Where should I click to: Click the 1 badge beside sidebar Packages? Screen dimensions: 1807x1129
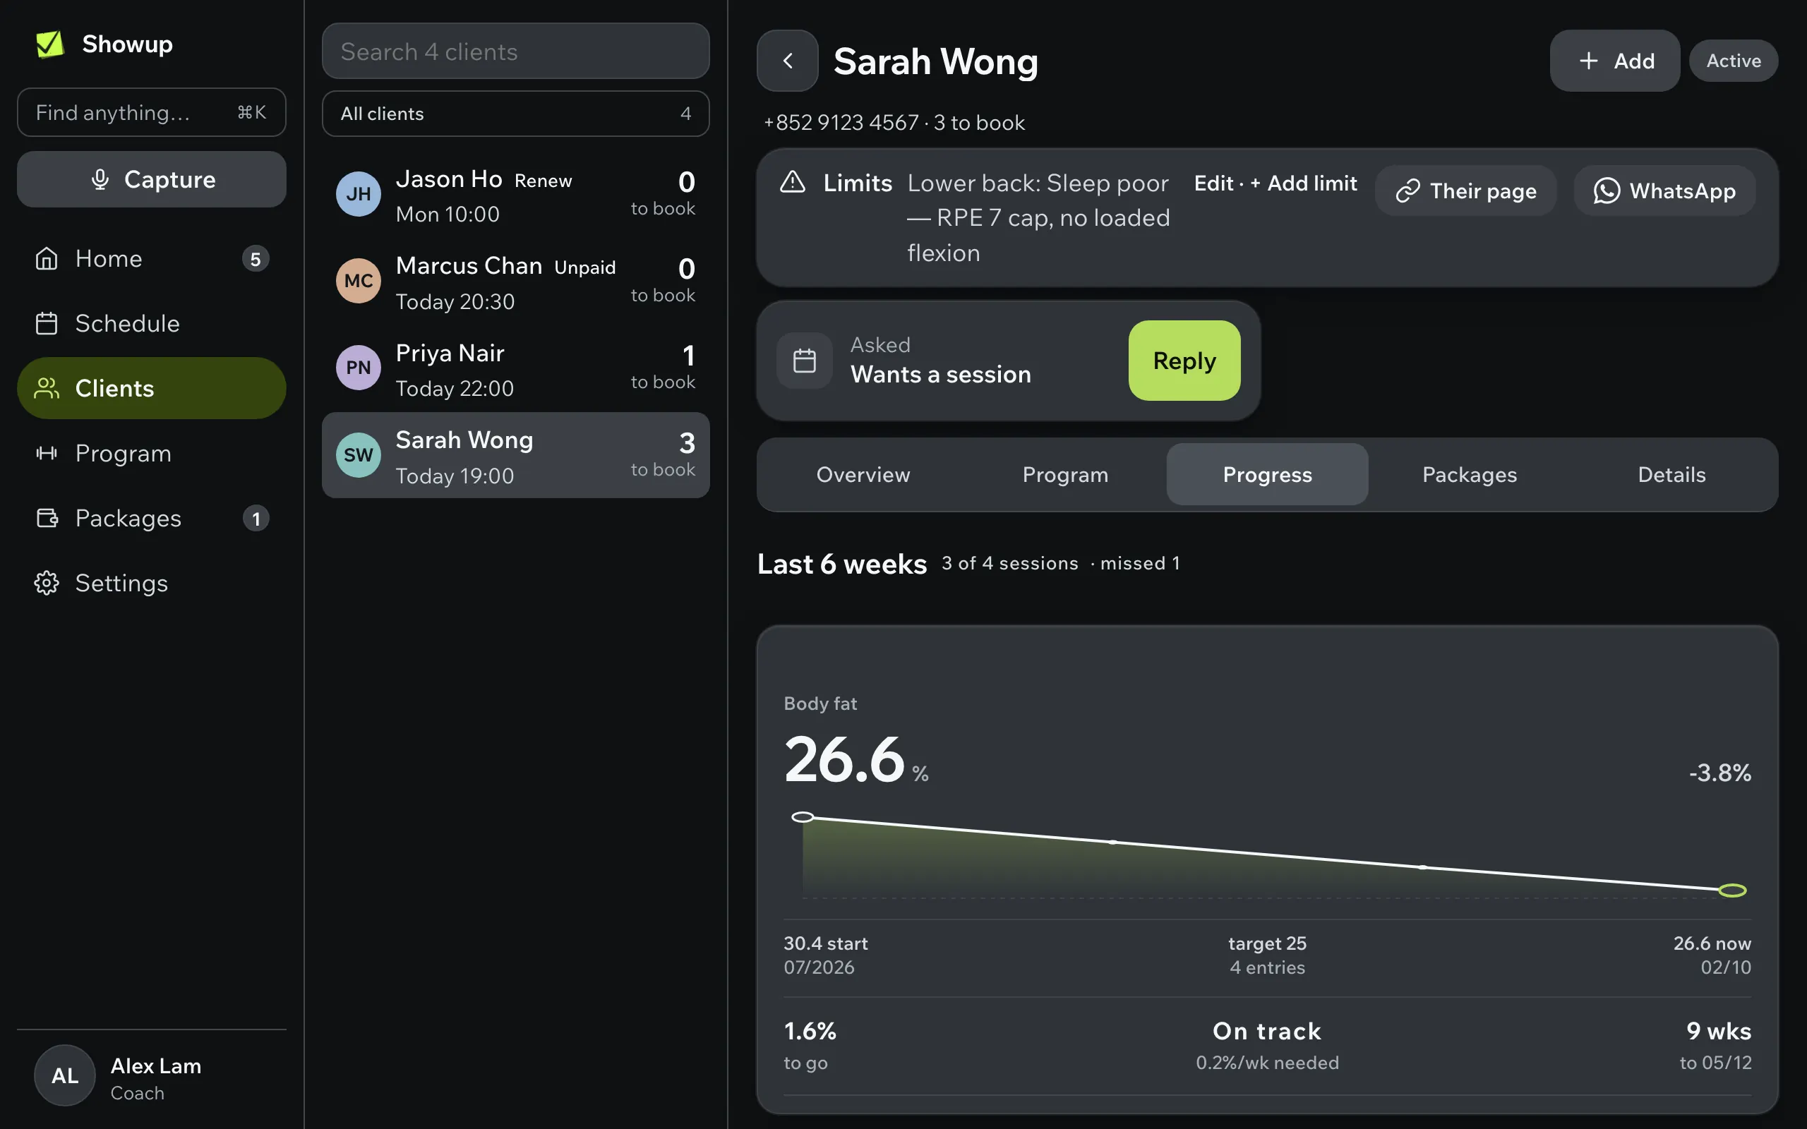[x=256, y=518]
